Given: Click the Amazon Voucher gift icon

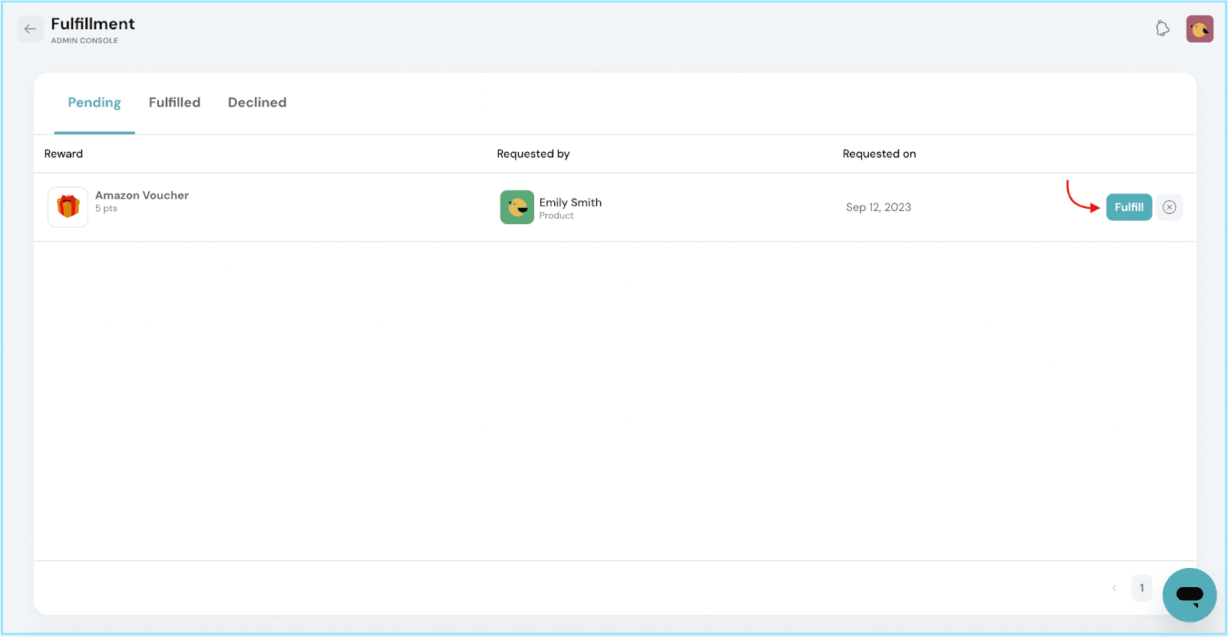Looking at the screenshot, I should (68, 206).
